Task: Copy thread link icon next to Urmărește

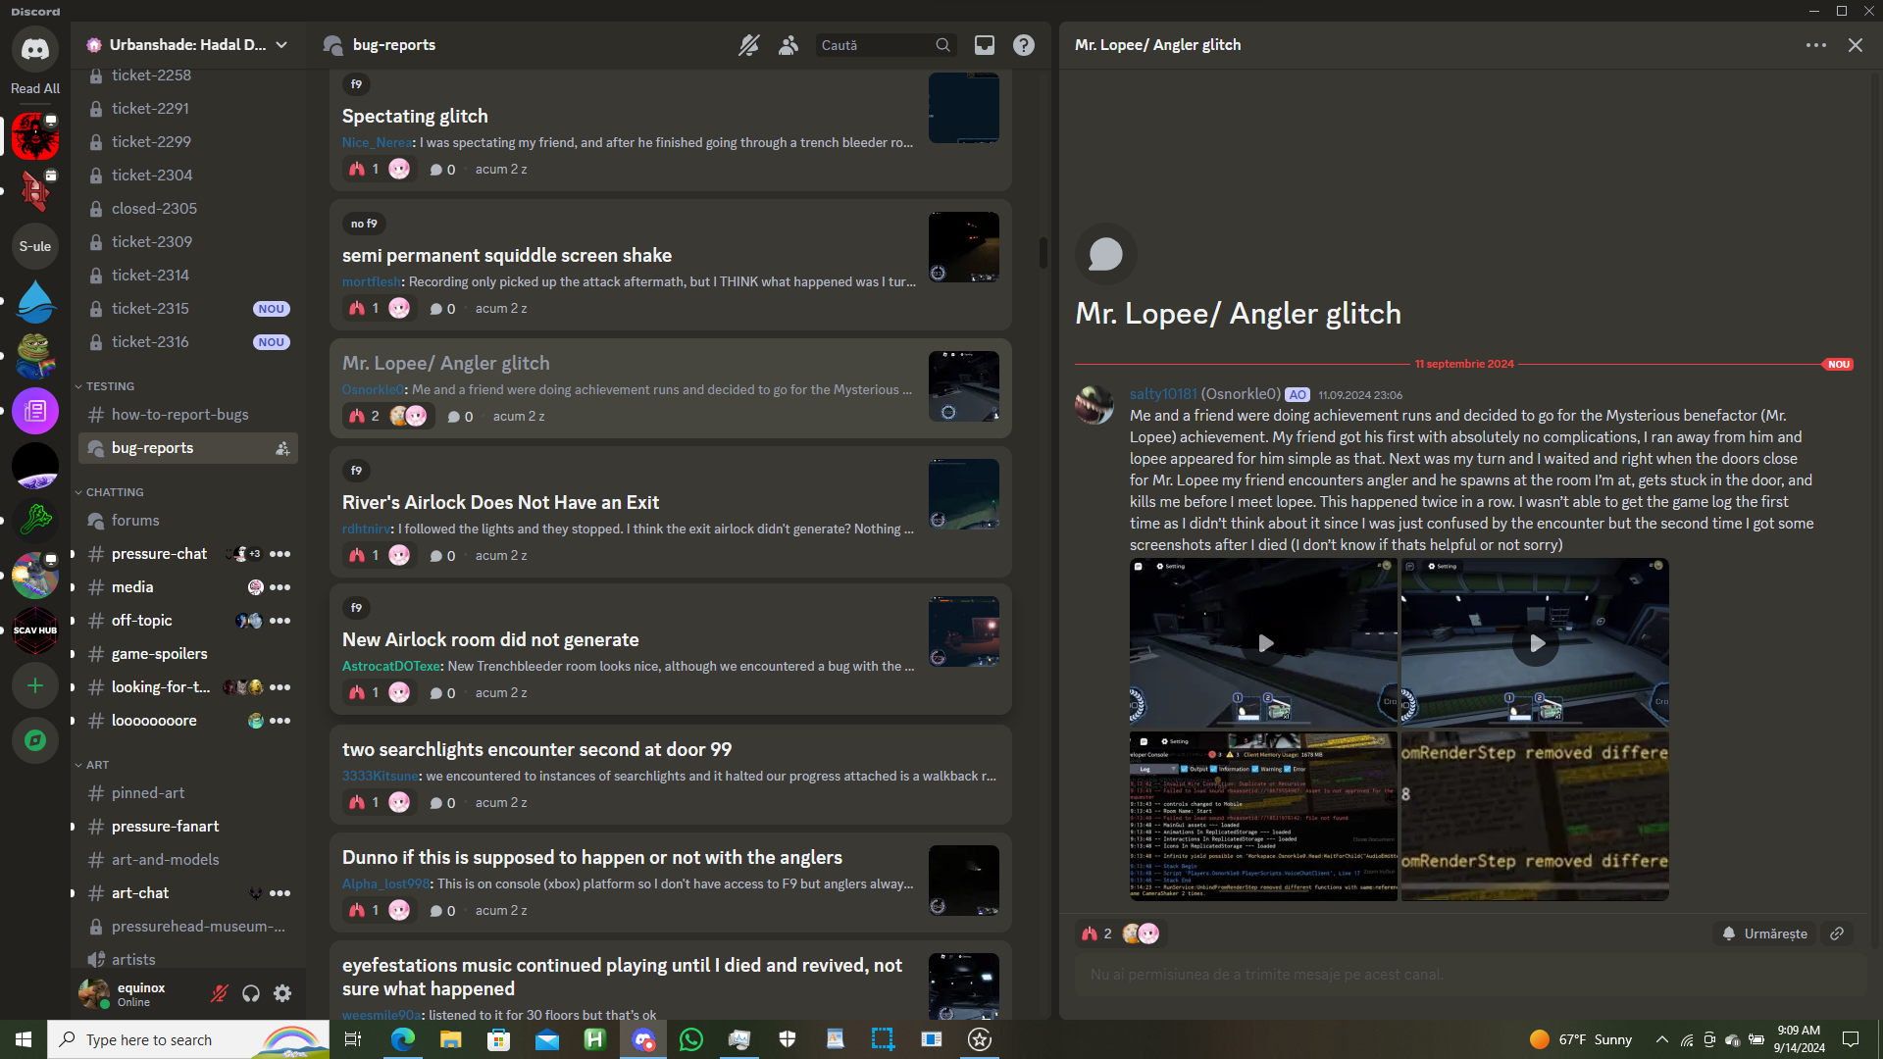Action: point(1837,933)
